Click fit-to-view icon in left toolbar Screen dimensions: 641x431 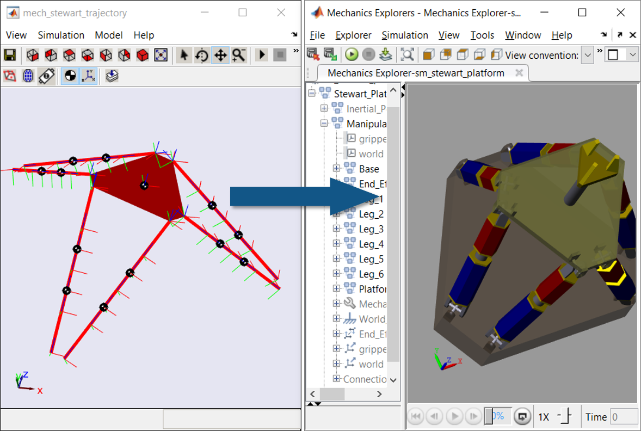161,55
